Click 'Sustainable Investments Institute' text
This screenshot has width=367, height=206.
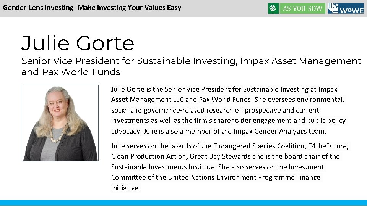163,167
